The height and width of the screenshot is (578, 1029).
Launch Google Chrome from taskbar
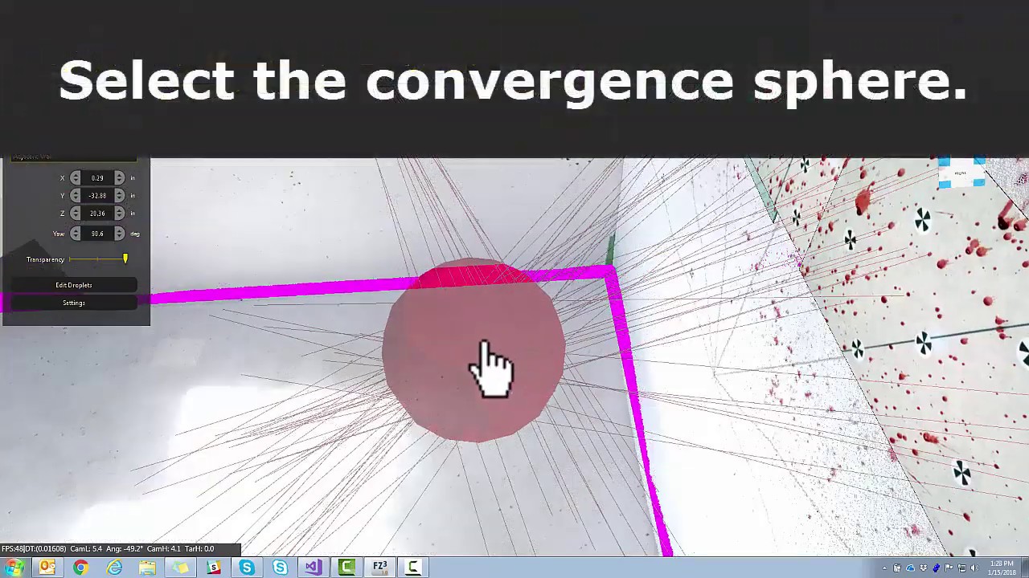pos(80,568)
